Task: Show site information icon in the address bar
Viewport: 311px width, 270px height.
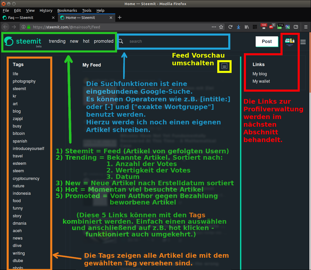Action: (x=24, y=27)
